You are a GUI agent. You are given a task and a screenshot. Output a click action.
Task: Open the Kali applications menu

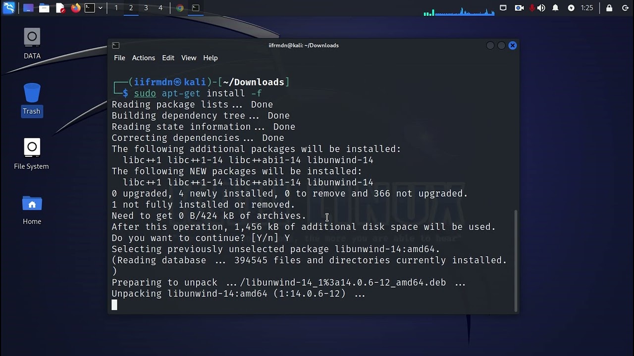click(9, 8)
